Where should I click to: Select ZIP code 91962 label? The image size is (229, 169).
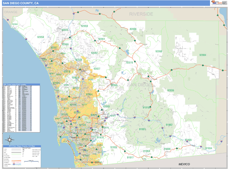point(169,125)
